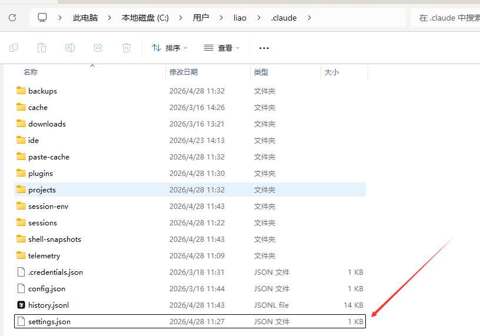This screenshot has height=336, width=480.
Task: Go to the liao folder breadcrumb
Action: (240, 18)
